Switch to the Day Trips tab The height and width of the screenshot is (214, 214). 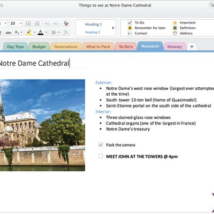pos(16,47)
